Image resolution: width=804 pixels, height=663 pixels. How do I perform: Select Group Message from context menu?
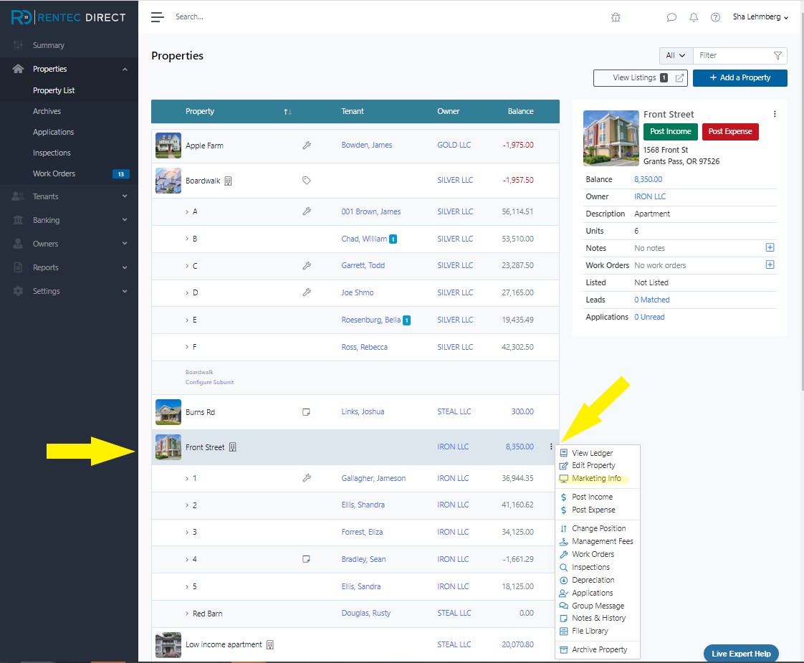598,606
